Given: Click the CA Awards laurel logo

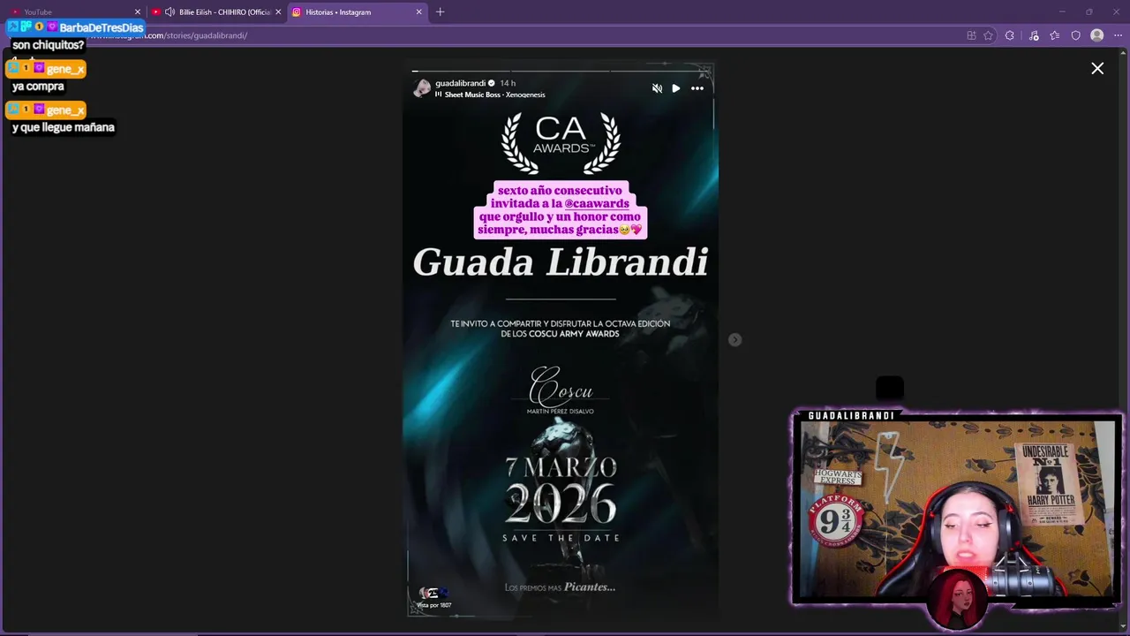Looking at the screenshot, I should pos(561,141).
